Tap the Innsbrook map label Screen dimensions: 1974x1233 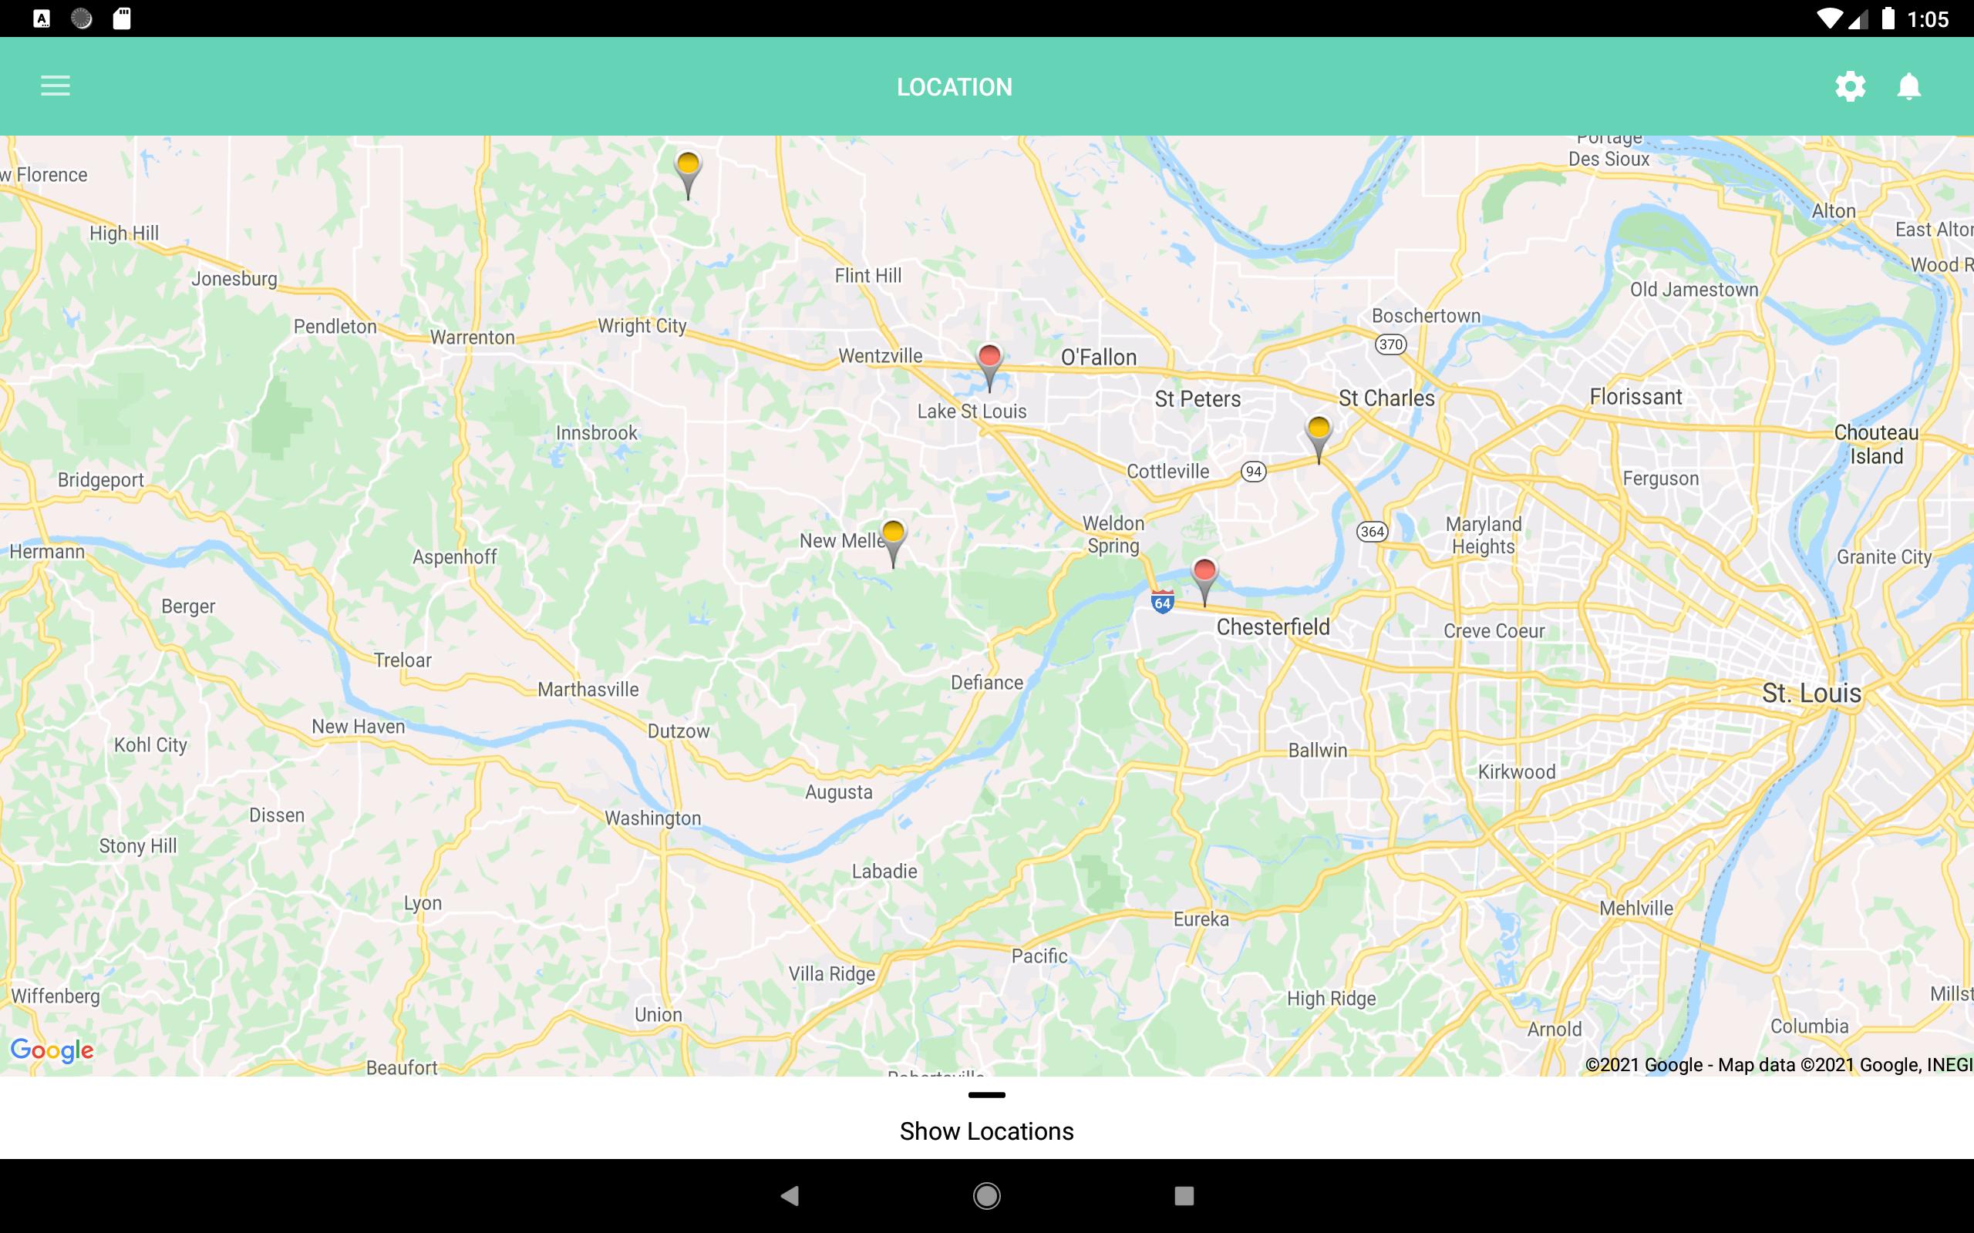tap(596, 432)
